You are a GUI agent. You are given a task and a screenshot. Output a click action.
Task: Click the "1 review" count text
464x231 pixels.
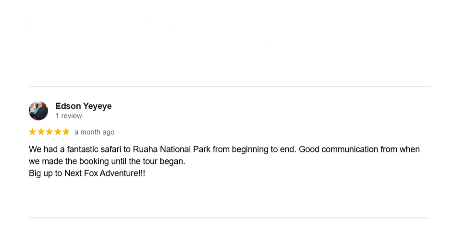tap(69, 116)
